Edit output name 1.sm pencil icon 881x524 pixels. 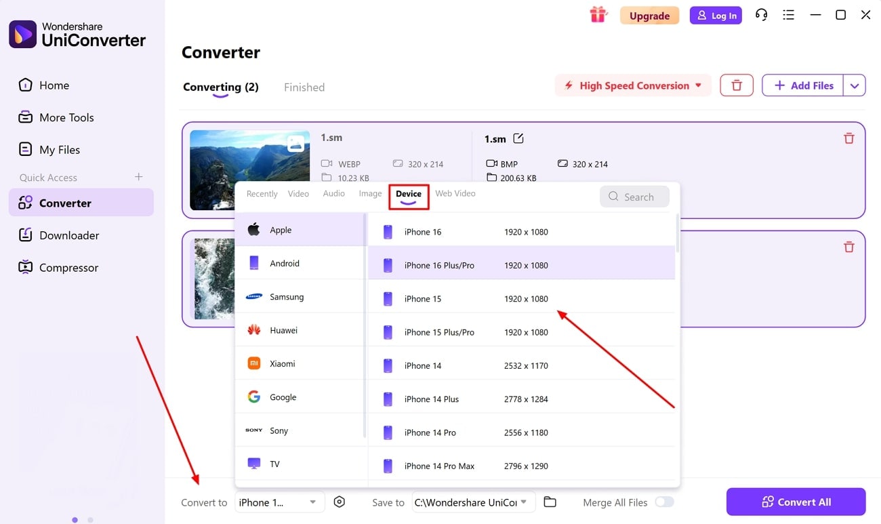click(518, 138)
